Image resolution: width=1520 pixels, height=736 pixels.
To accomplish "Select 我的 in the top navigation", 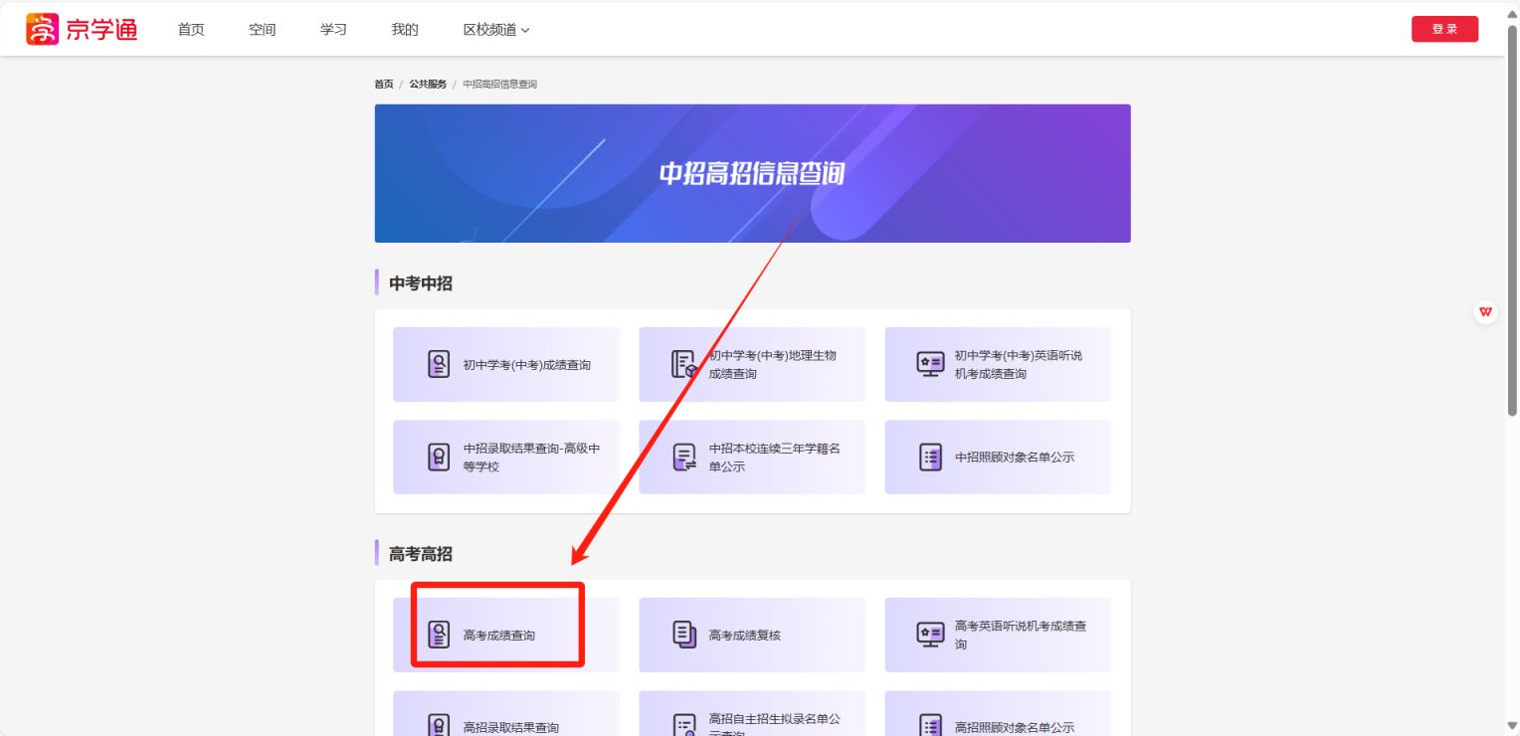I will point(405,30).
